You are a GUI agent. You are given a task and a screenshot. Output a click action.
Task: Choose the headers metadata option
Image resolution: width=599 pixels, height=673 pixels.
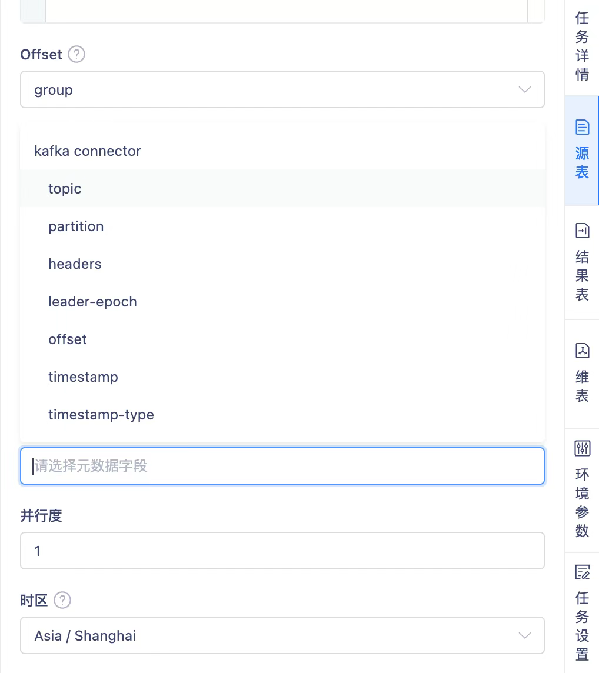tap(75, 264)
